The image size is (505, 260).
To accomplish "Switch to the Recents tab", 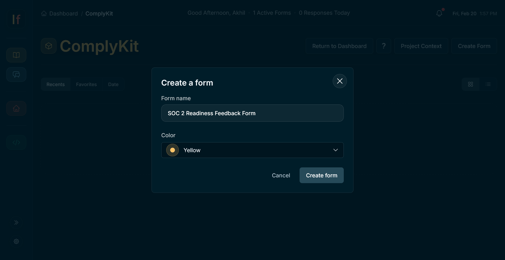I will tap(55, 84).
